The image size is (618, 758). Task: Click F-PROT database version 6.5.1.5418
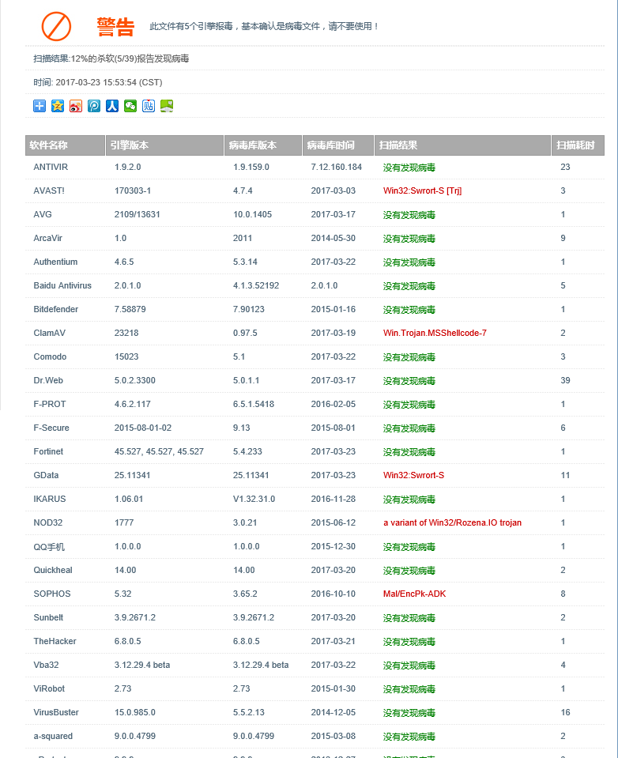(x=254, y=404)
